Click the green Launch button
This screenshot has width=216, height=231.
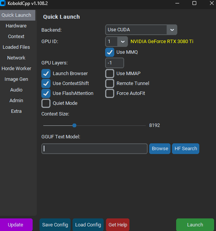pos(195,225)
